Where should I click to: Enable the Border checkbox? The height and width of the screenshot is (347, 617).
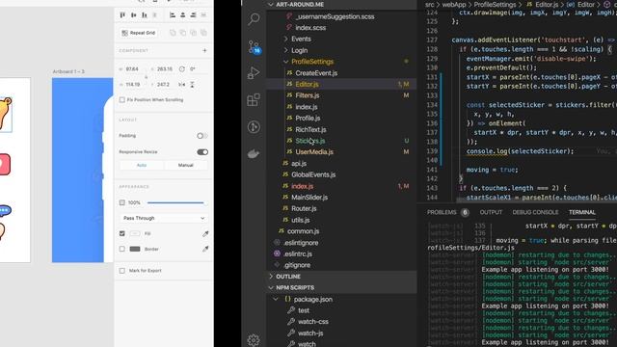pos(122,249)
